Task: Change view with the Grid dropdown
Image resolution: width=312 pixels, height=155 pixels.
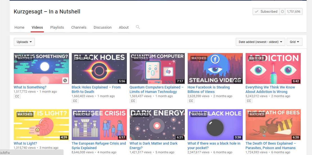Action: tap(295, 42)
